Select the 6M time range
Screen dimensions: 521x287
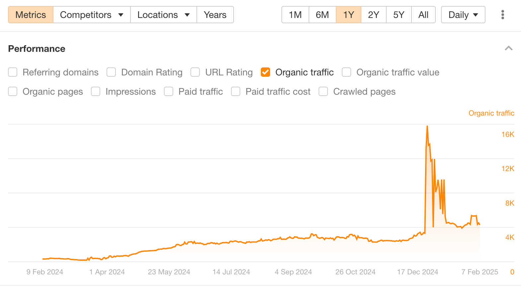click(322, 15)
